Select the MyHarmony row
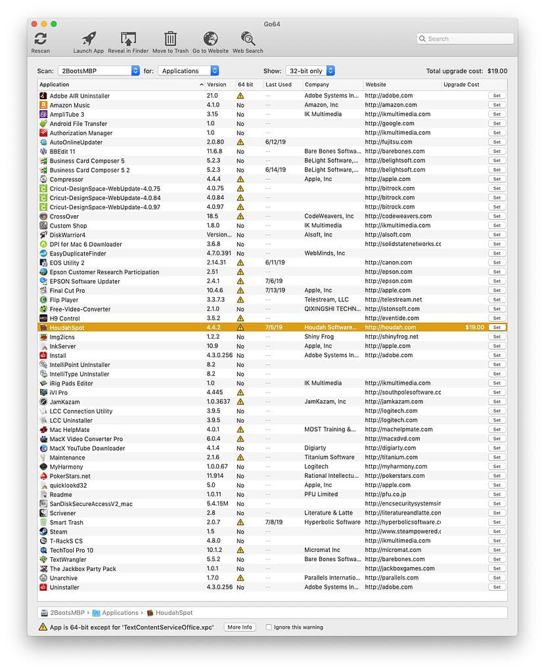 coord(272,467)
